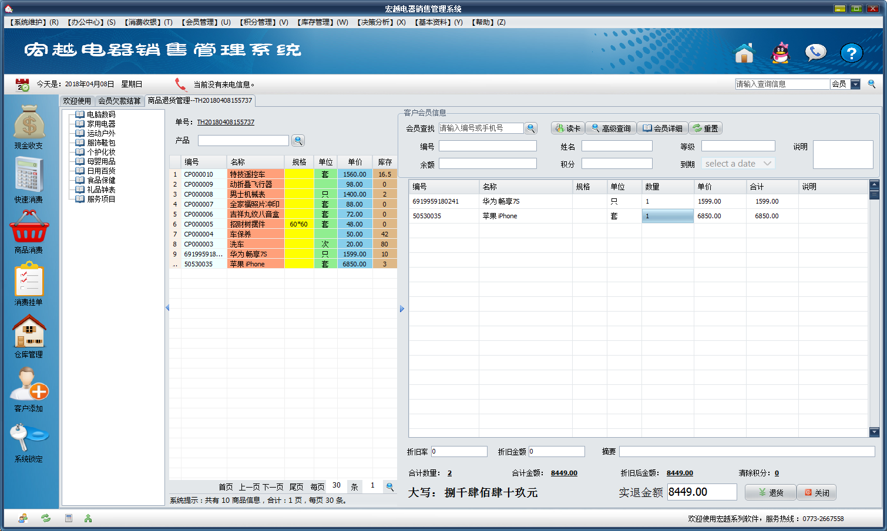Viewport: 887px width, 531px height.
Task: Click the 商品消费 shopping basket icon
Action: tap(29, 227)
